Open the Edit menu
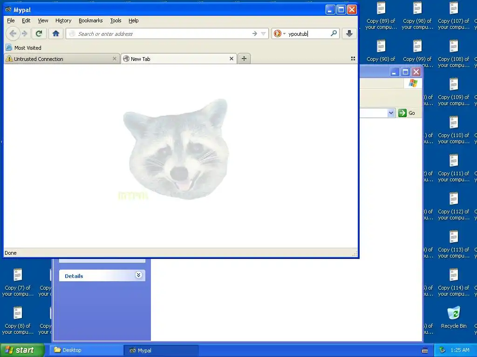Viewport: 477px width, 357px height. point(26,20)
